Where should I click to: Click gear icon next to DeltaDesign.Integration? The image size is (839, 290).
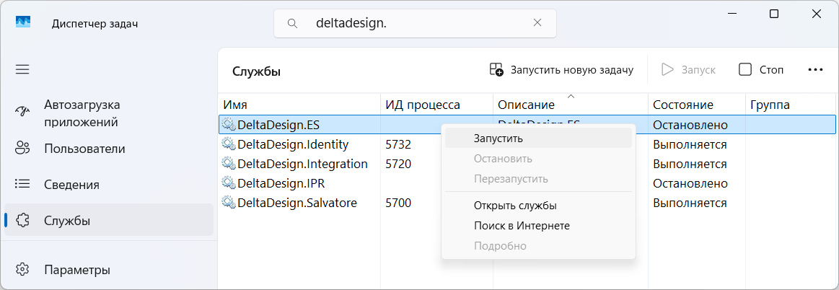click(x=229, y=164)
